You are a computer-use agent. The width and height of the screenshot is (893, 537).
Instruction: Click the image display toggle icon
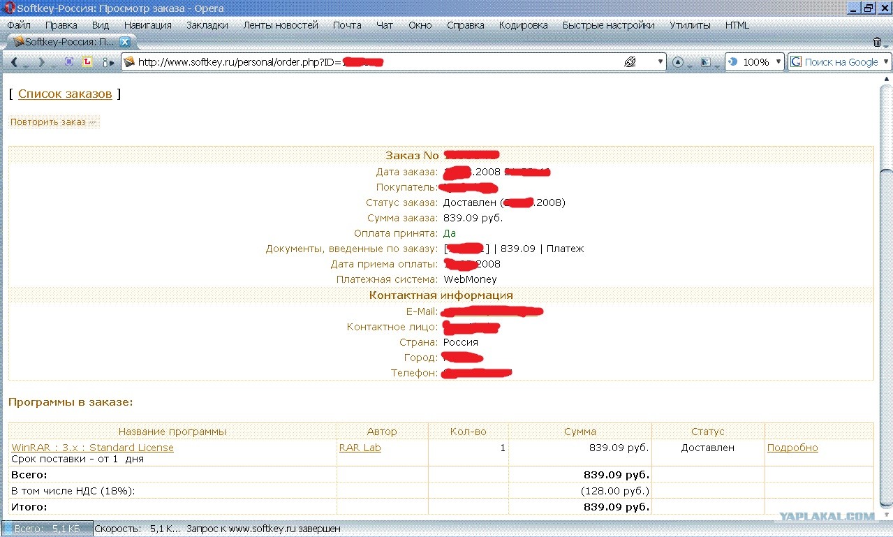click(x=706, y=62)
